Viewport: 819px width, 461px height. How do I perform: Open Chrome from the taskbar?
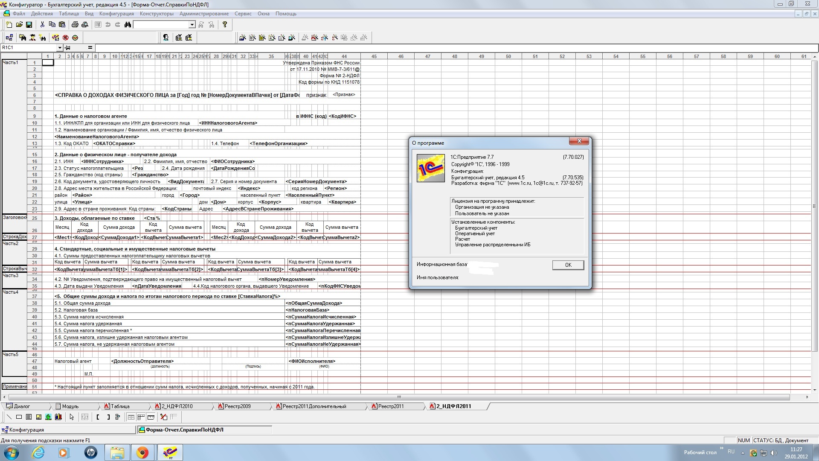[142, 452]
